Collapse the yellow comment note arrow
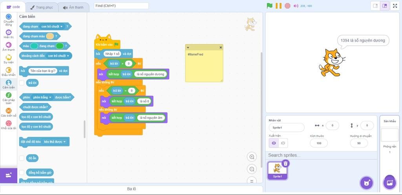Screen dimensions: 402x195 click(x=188, y=47)
